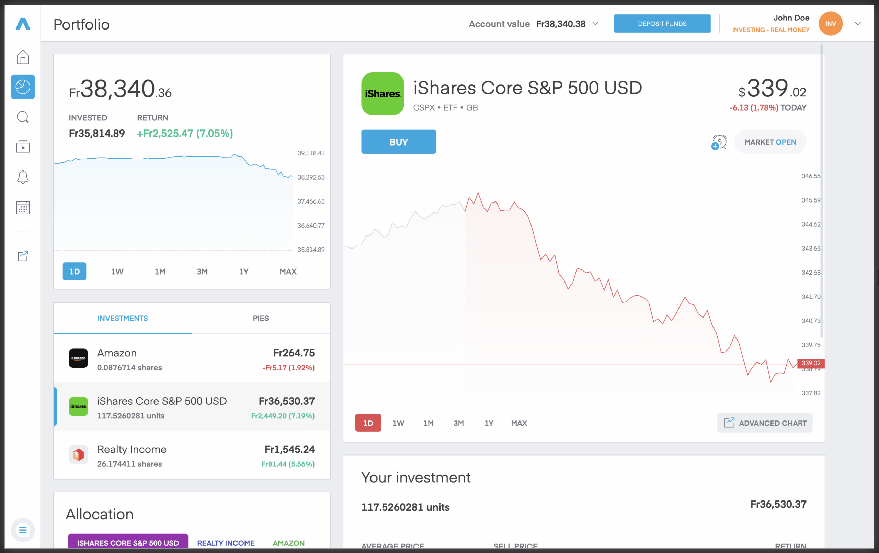
Task: Open the profile dropdown next to John Doe
Action: click(857, 23)
